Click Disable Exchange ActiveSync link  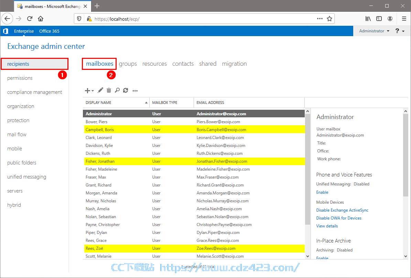coord(342,210)
